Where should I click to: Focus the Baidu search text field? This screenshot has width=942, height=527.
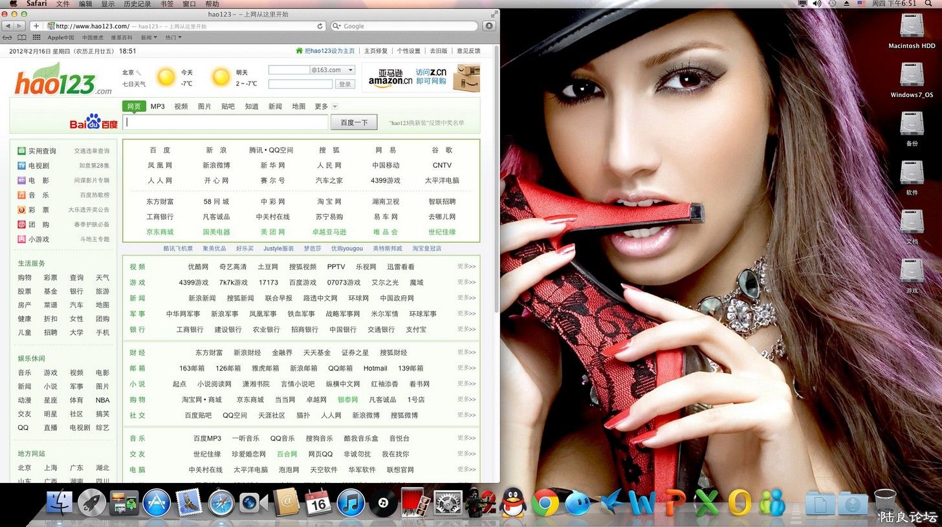point(226,122)
